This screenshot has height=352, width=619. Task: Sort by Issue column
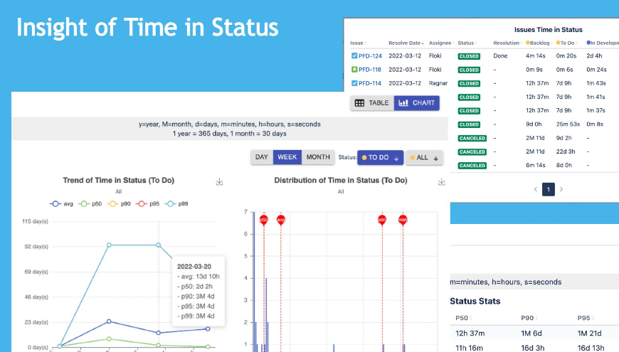coord(358,43)
